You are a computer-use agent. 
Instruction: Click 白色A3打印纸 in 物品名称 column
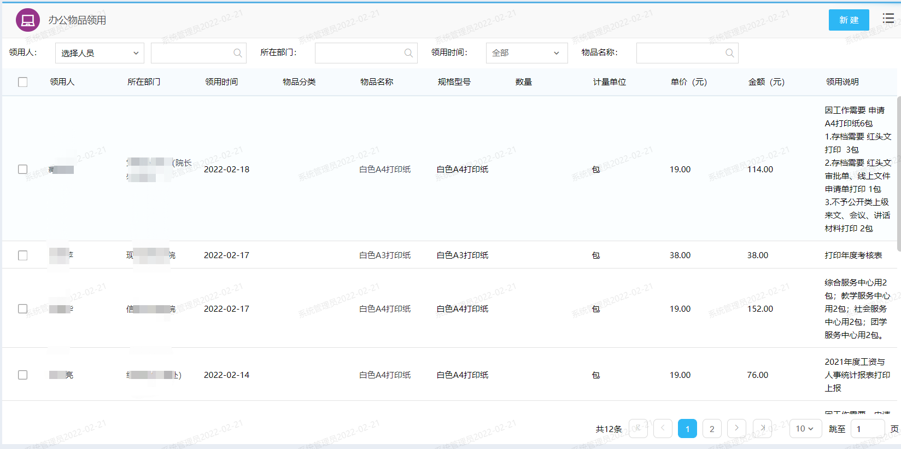click(385, 255)
